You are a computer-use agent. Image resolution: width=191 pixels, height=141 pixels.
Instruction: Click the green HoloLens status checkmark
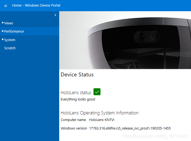(97, 92)
